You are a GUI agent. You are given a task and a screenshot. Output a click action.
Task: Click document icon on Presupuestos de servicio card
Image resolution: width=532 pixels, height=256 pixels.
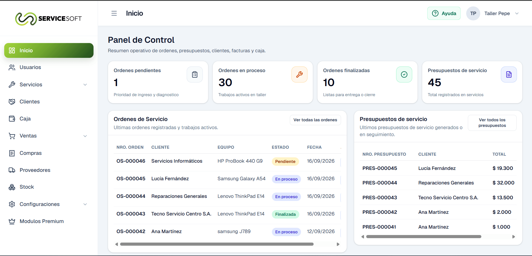click(509, 75)
